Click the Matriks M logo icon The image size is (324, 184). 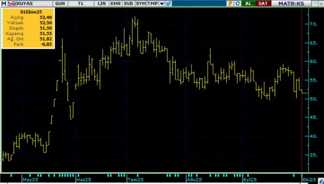[x=3, y=3]
